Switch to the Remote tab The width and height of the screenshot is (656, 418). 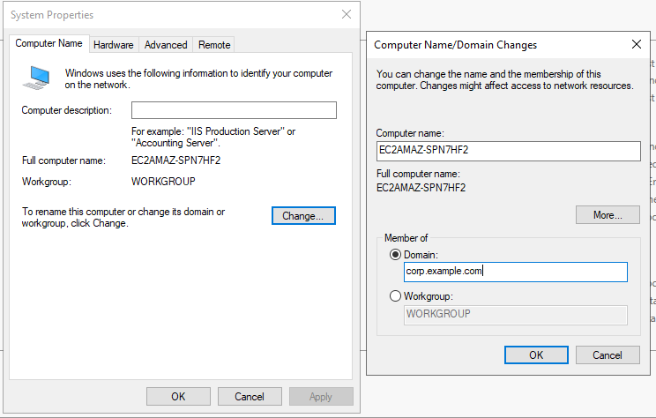click(214, 45)
